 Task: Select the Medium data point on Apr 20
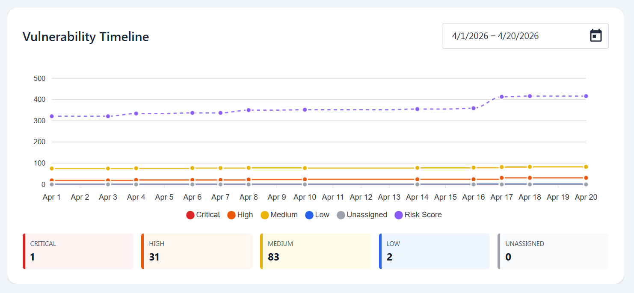[x=586, y=167]
